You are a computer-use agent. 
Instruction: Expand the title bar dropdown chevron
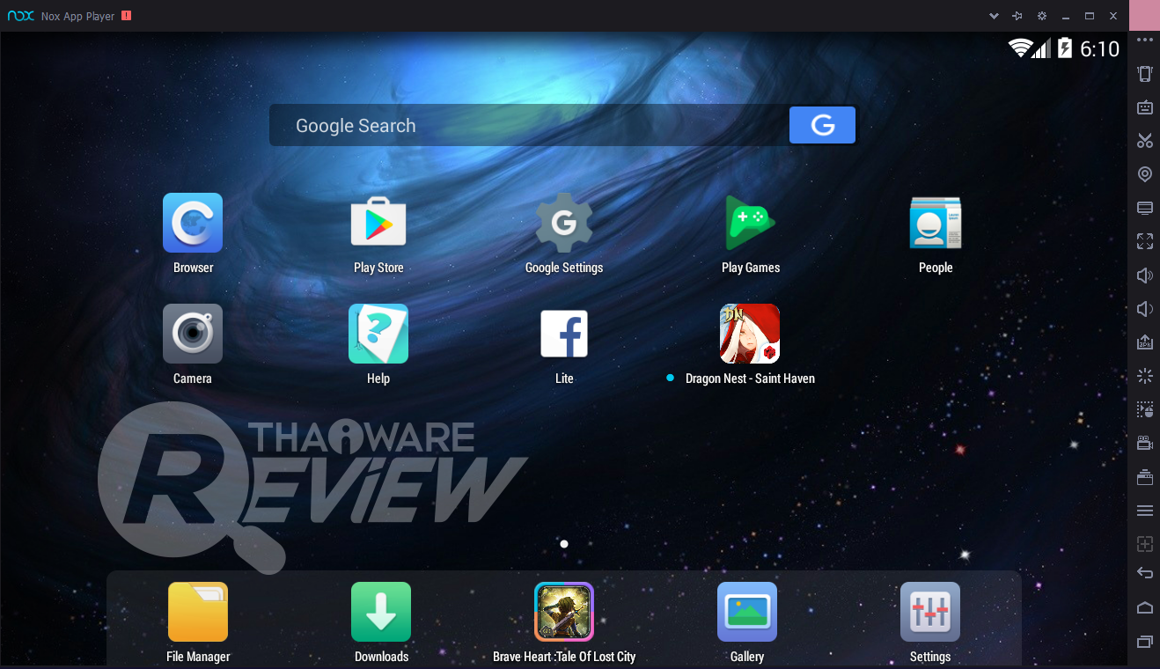click(x=994, y=17)
